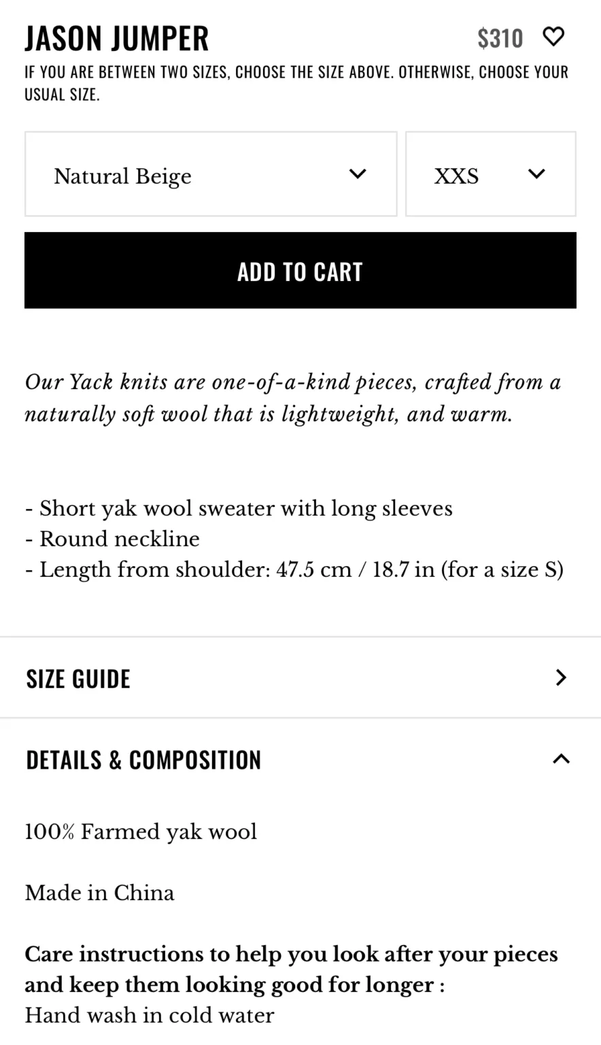Click the Hand wash in cold water line
Viewport: 601px width, 1045px height.
[150, 1015]
